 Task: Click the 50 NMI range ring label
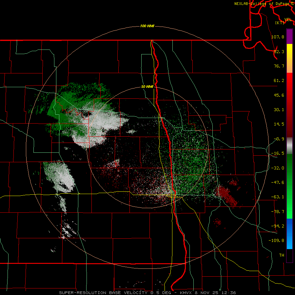[x=147, y=87]
